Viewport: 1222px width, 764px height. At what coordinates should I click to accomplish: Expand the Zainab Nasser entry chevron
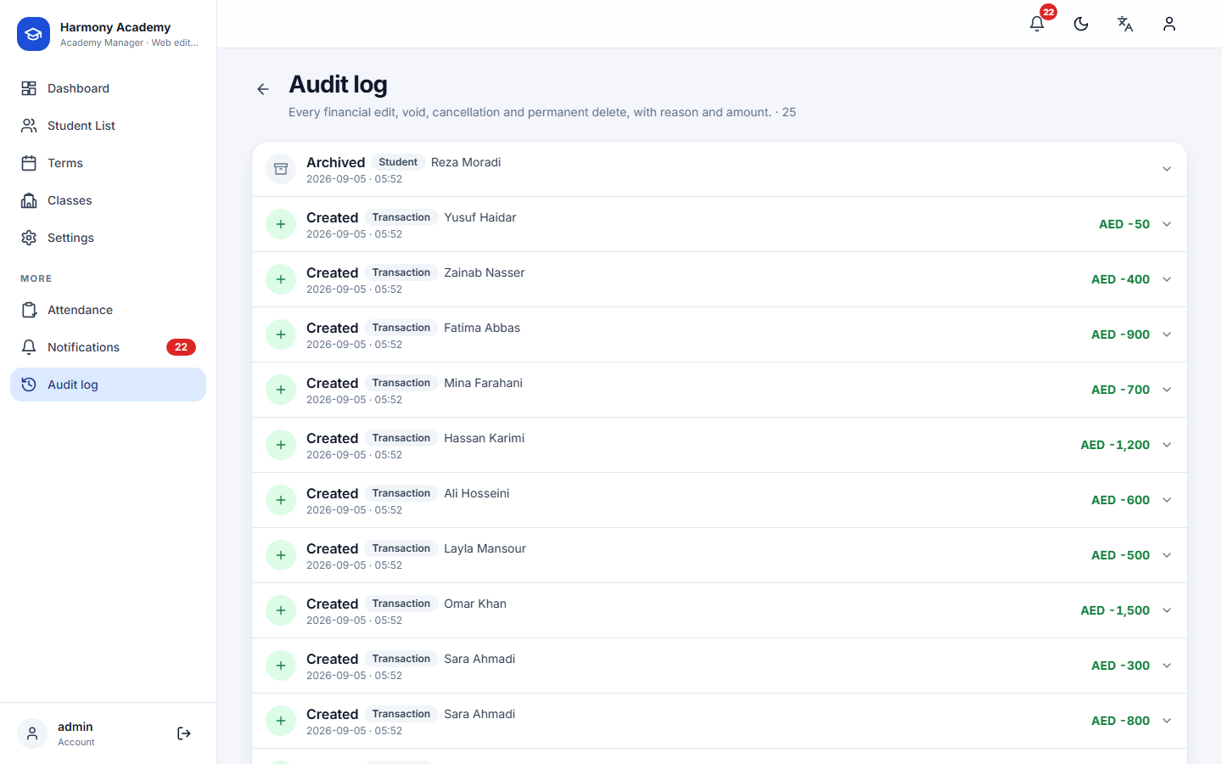click(x=1167, y=279)
